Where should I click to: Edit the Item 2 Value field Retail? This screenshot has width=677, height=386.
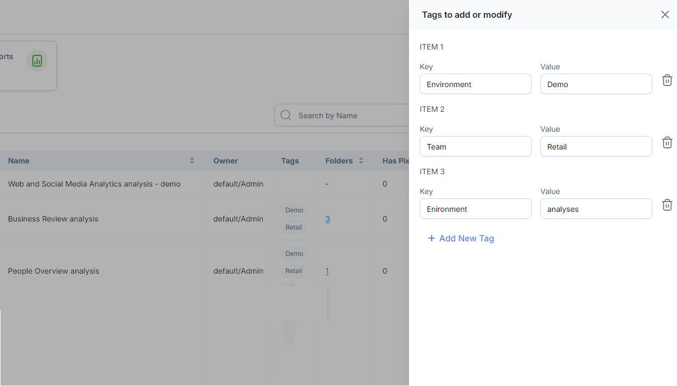596,146
